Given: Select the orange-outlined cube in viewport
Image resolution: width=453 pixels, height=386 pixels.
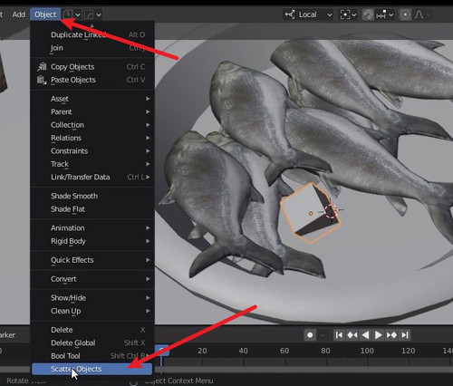Looking at the screenshot, I should pyautogui.click(x=311, y=213).
